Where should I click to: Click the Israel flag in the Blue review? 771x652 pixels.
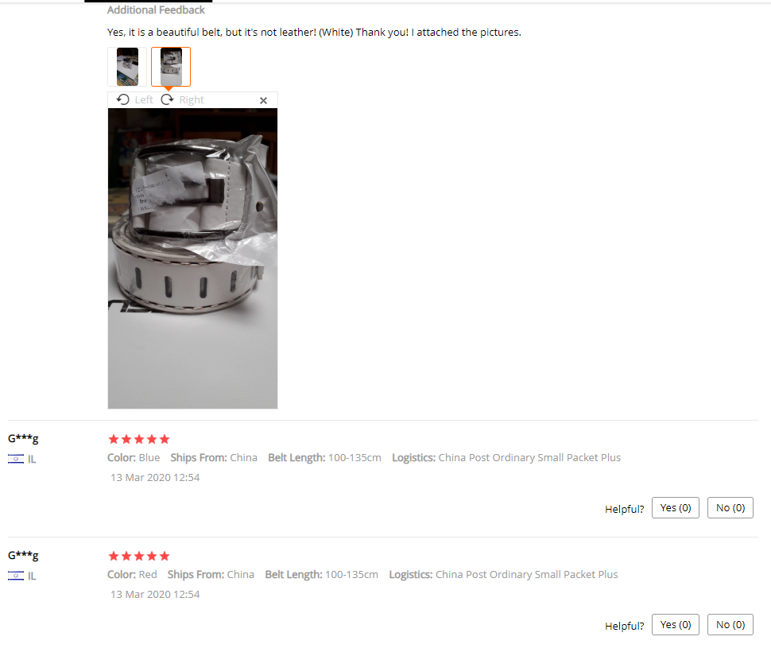[x=16, y=459]
